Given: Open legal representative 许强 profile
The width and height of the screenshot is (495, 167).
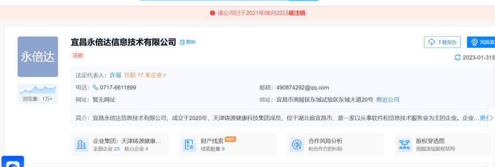Looking at the screenshot, I should [x=115, y=75].
